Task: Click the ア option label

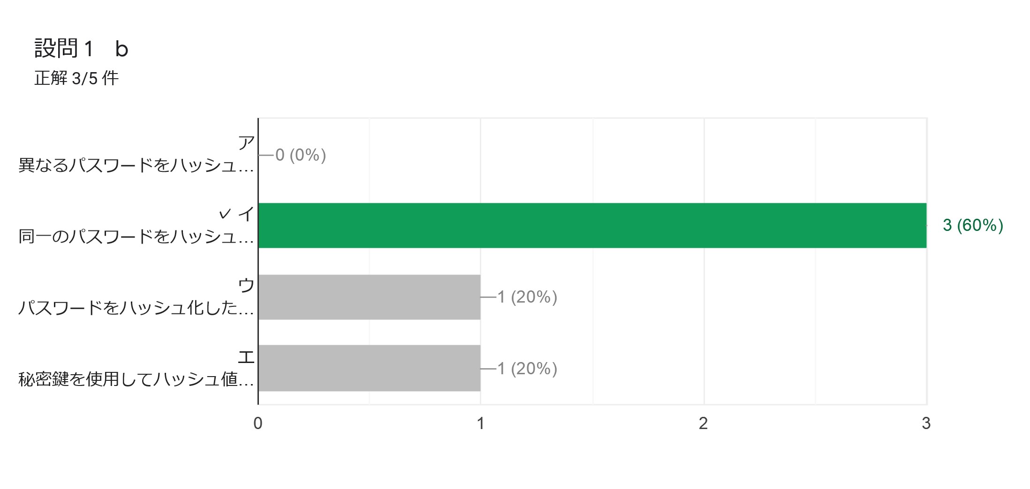Action: 246,143
